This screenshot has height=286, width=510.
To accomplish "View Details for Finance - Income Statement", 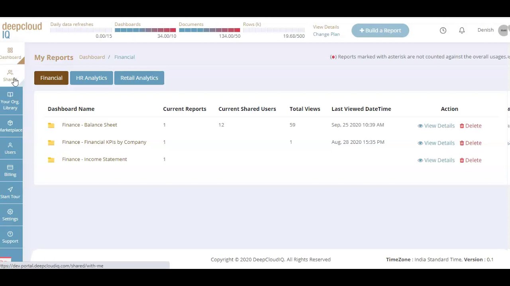I will tap(436, 160).
